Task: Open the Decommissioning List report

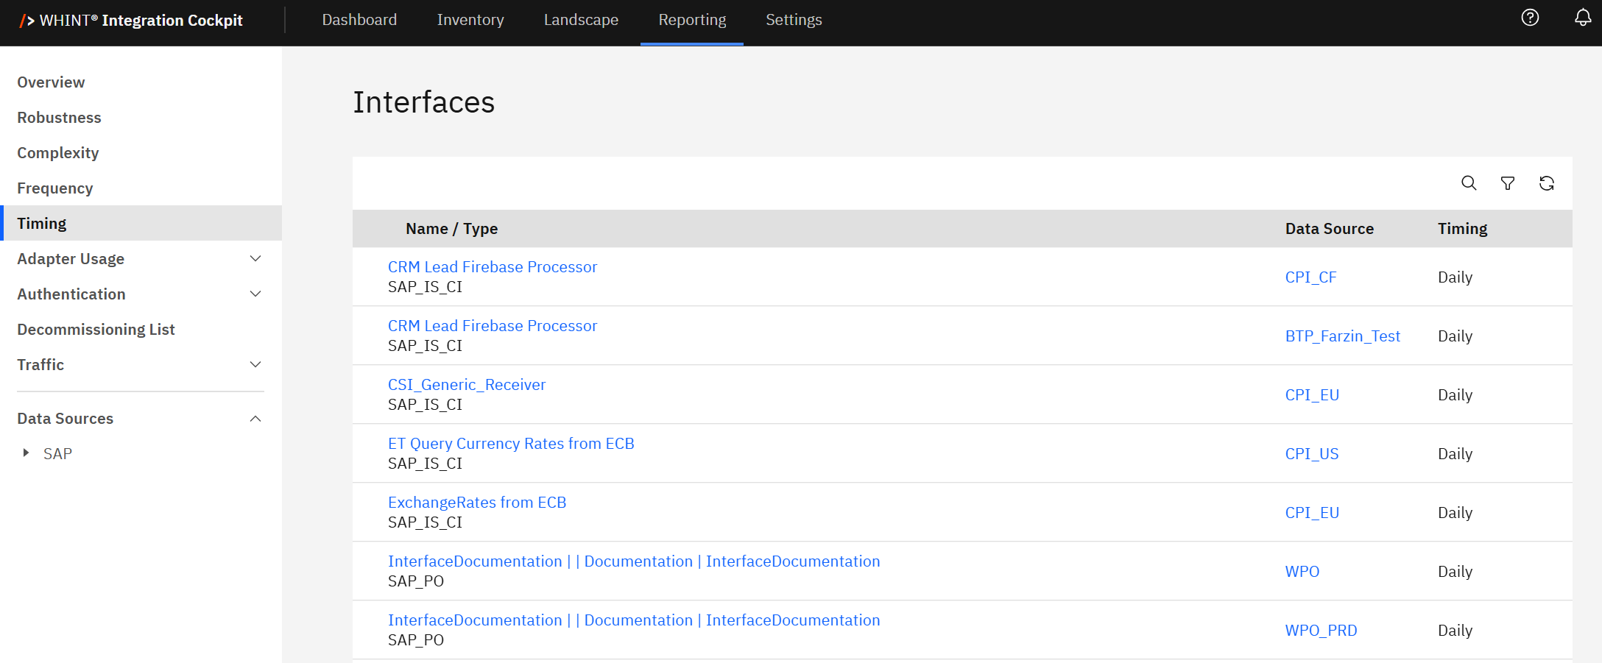Action: [x=96, y=330]
